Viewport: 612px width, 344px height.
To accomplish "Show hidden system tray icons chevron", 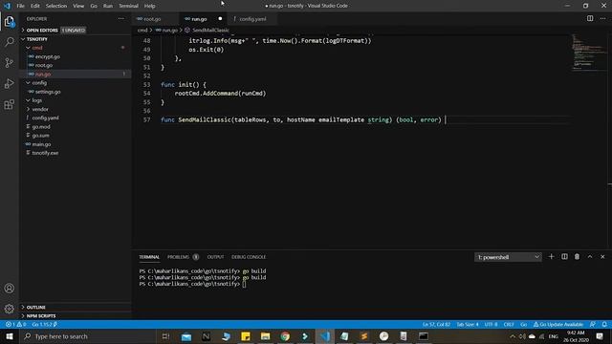I will coord(513,336).
